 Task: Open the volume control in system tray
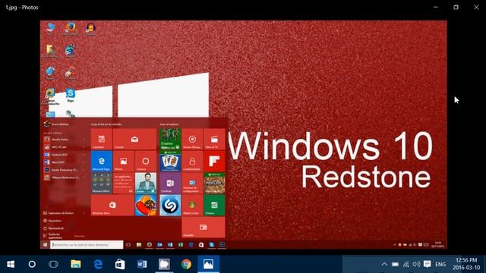[x=416, y=264]
